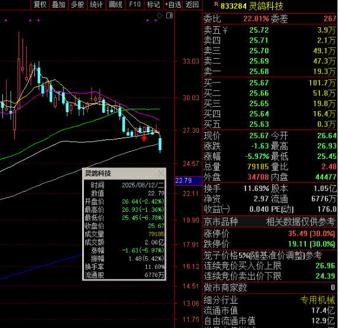Viewport: 339px width, 328px height.
Task: Select the 画线 drawing tool
Action: coord(115,5)
